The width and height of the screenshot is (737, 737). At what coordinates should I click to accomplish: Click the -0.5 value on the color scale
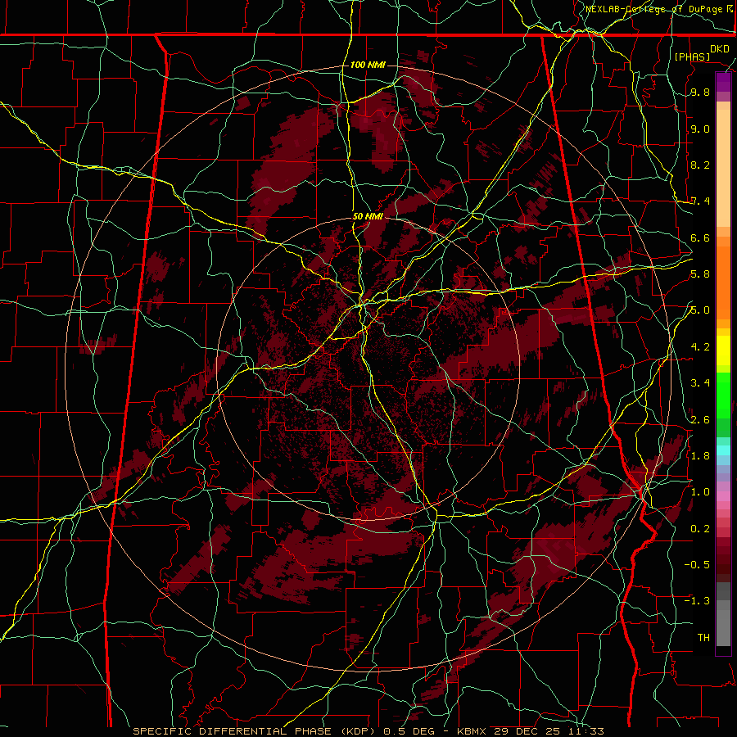(697, 564)
